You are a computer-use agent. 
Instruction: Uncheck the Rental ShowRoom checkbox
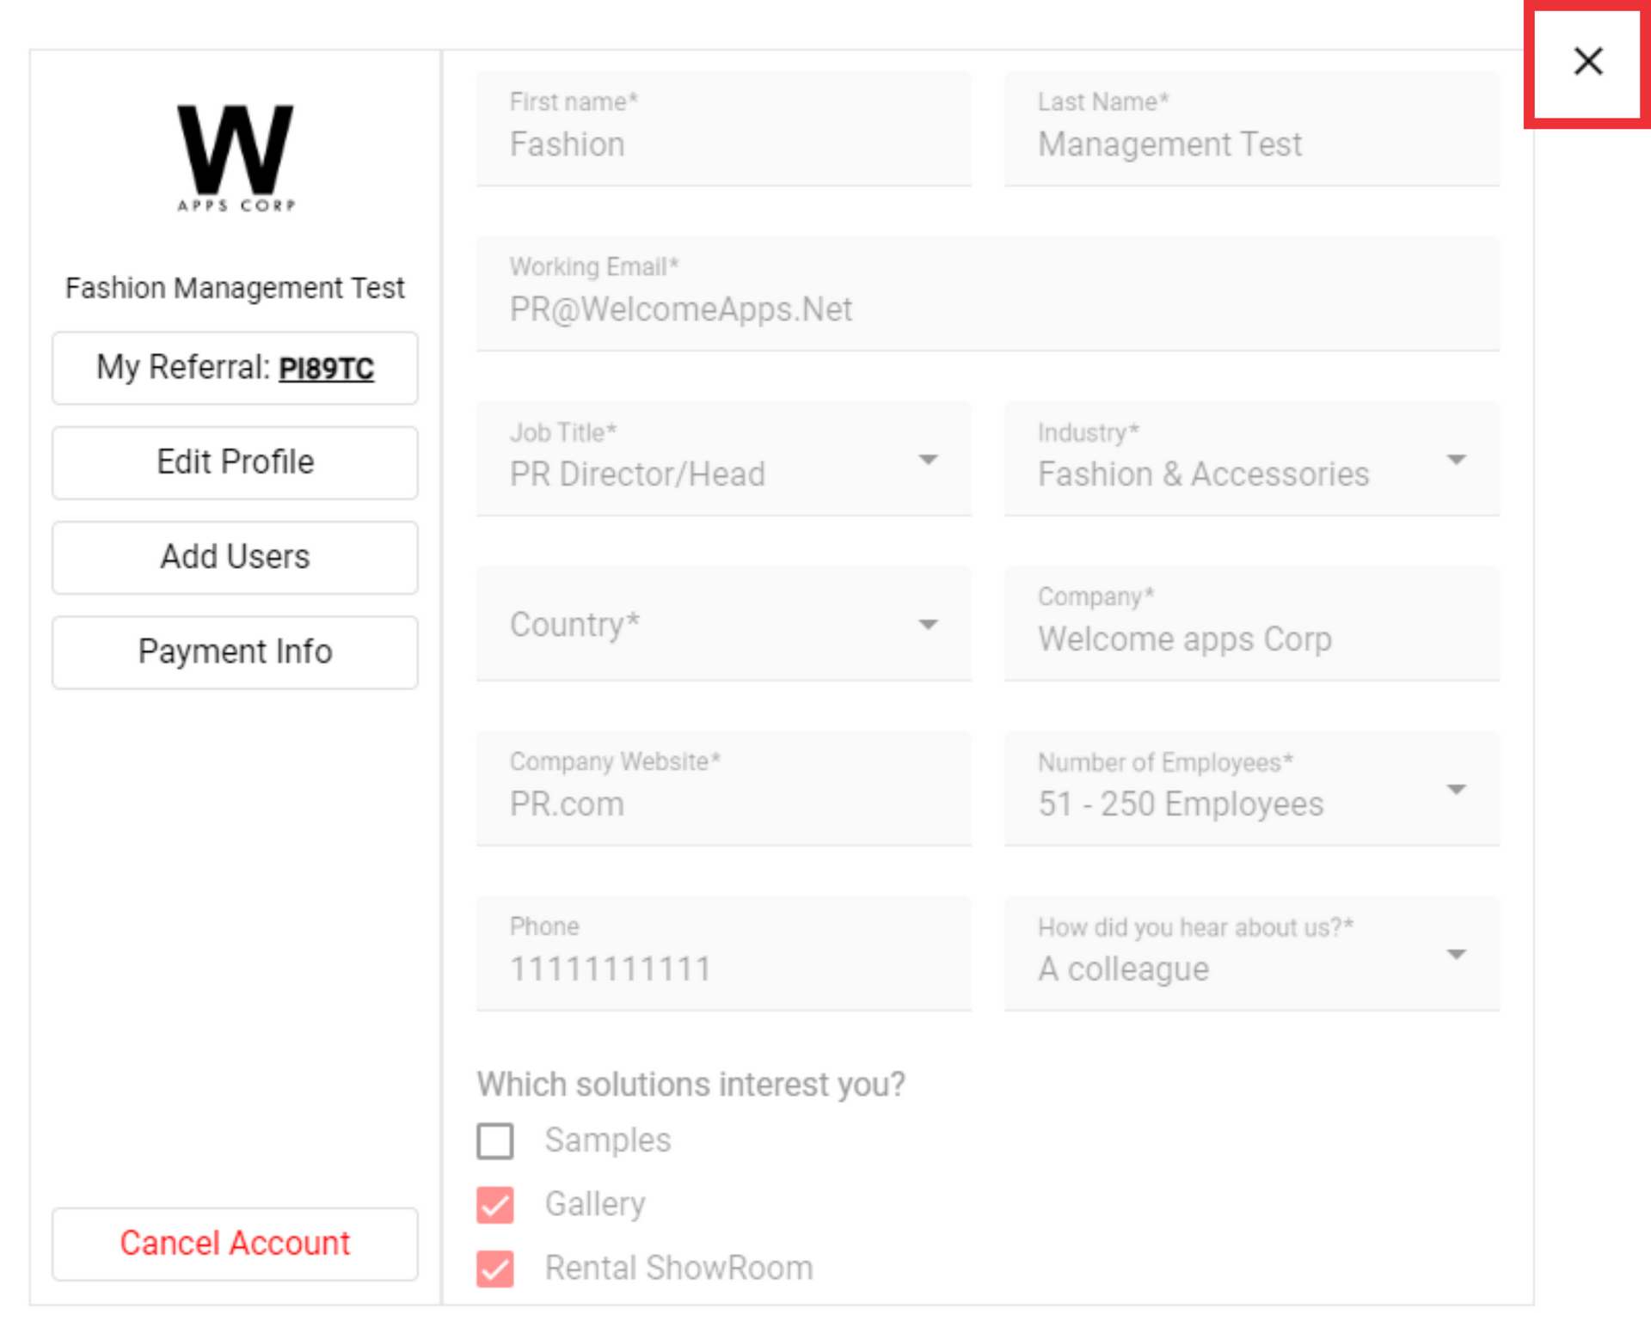(x=495, y=1268)
